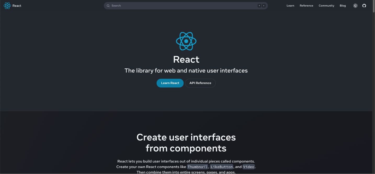Open the Blog navigation item
The image size is (375, 174).
(343, 6)
